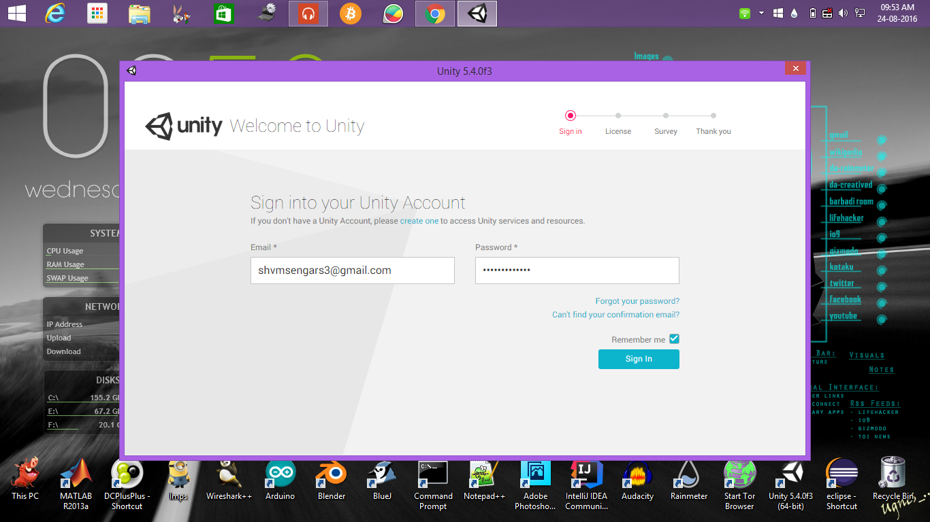Open the volume control in the tray

point(843,13)
